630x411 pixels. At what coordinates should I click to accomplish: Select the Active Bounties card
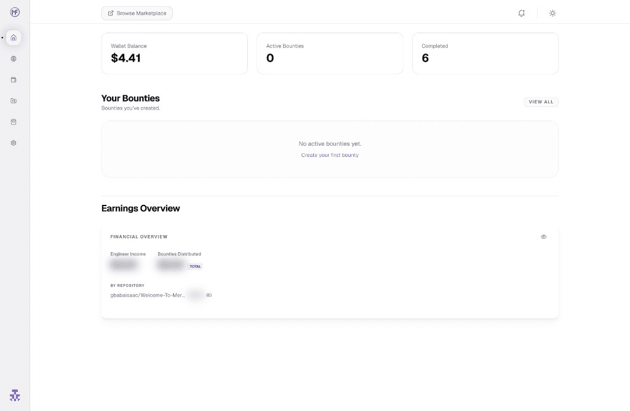(x=330, y=53)
